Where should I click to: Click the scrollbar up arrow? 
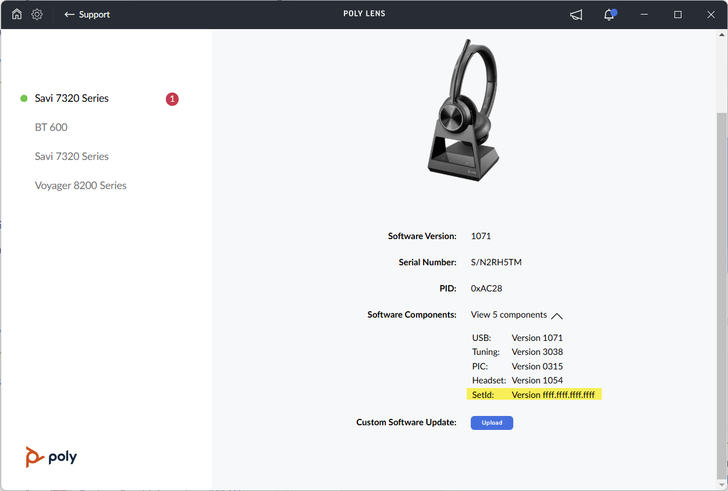pos(722,35)
